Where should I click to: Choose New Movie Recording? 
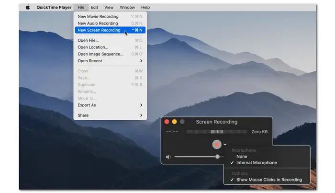click(110, 16)
